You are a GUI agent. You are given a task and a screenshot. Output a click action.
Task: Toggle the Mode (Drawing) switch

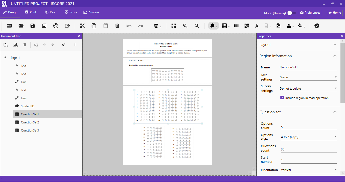coord(291,13)
